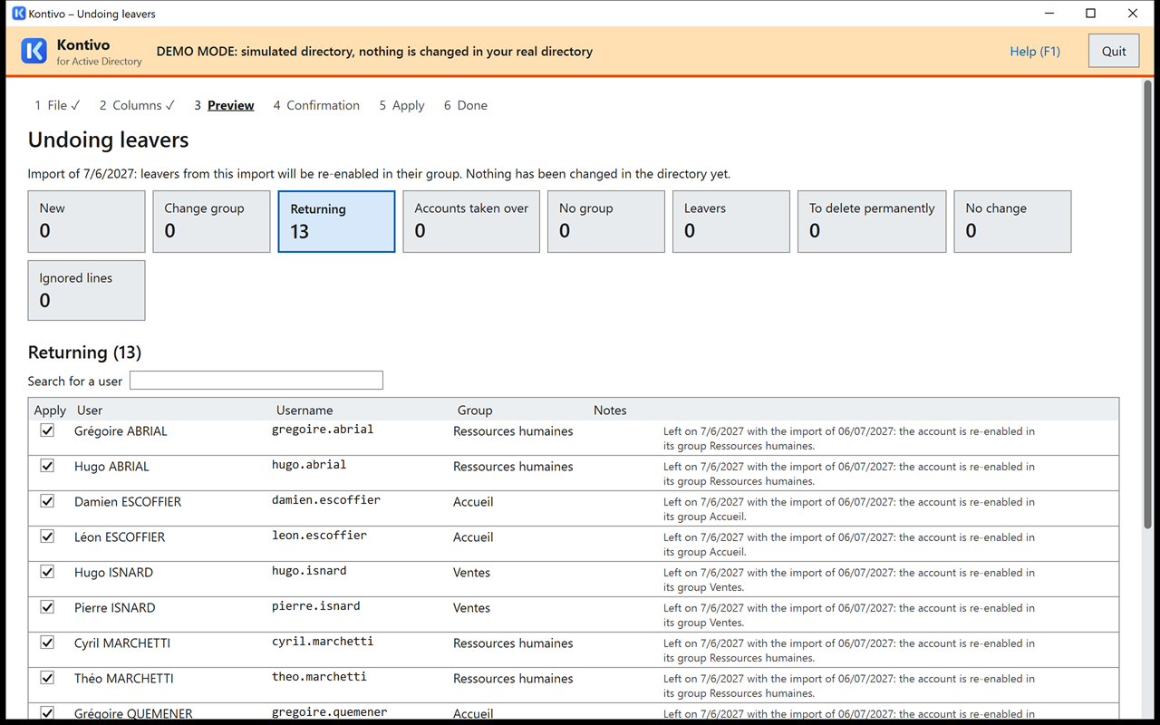1160x725 pixels.
Task: Maximize the Kontivo window
Action: [1091, 14]
